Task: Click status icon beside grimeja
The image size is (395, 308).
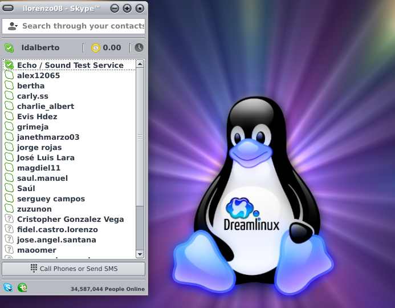Action: pyautogui.click(x=9, y=127)
